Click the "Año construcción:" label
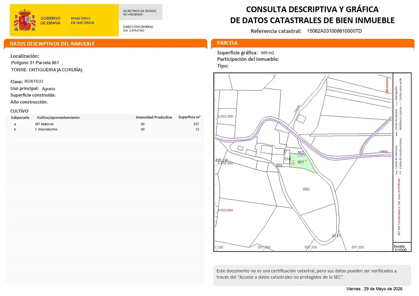419x296 pixels. (29, 102)
